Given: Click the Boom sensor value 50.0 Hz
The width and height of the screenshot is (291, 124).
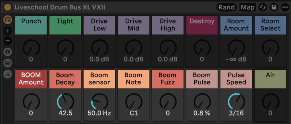Looking at the screenshot, I should [99, 113].
